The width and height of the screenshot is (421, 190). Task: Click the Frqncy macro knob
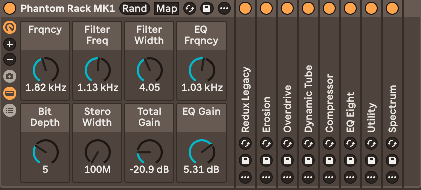point(46,69)
